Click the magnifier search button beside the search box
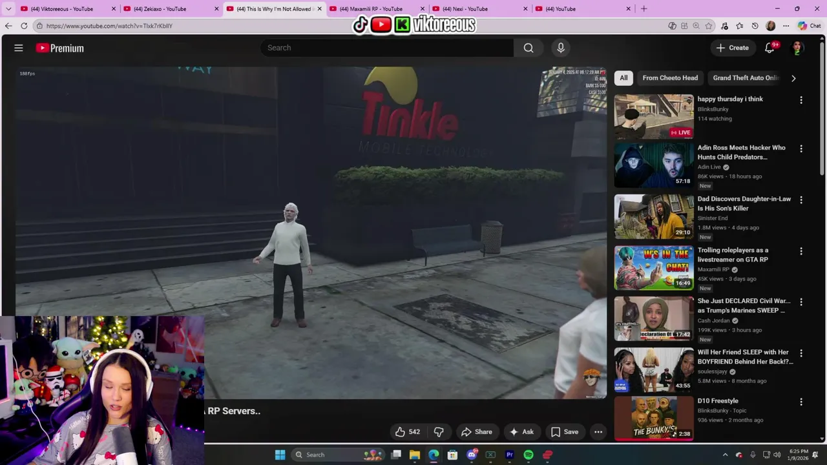This screenshot has width=827, height=465. (x=529, y=48)
